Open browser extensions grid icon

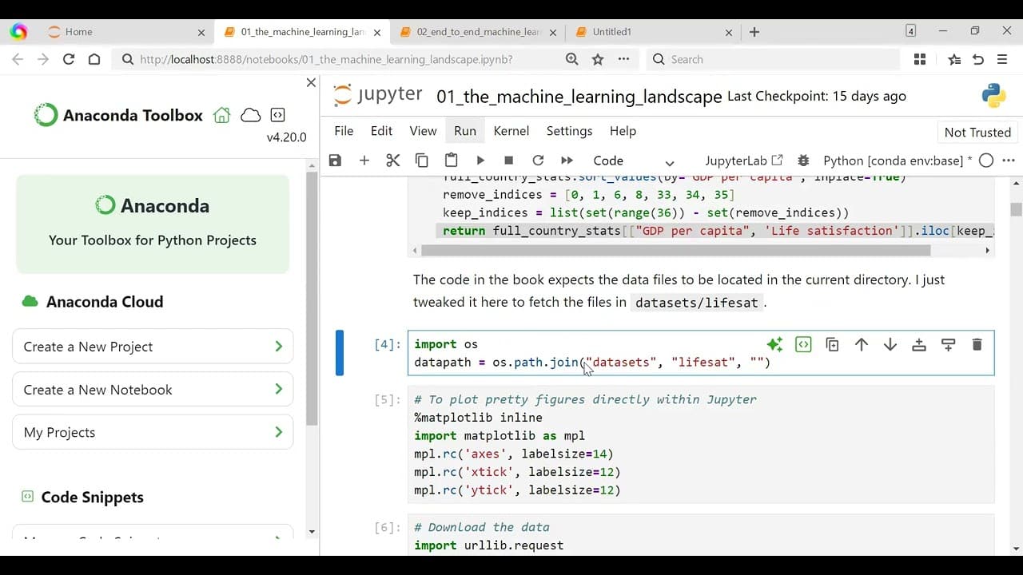click(x=920, y=59)
